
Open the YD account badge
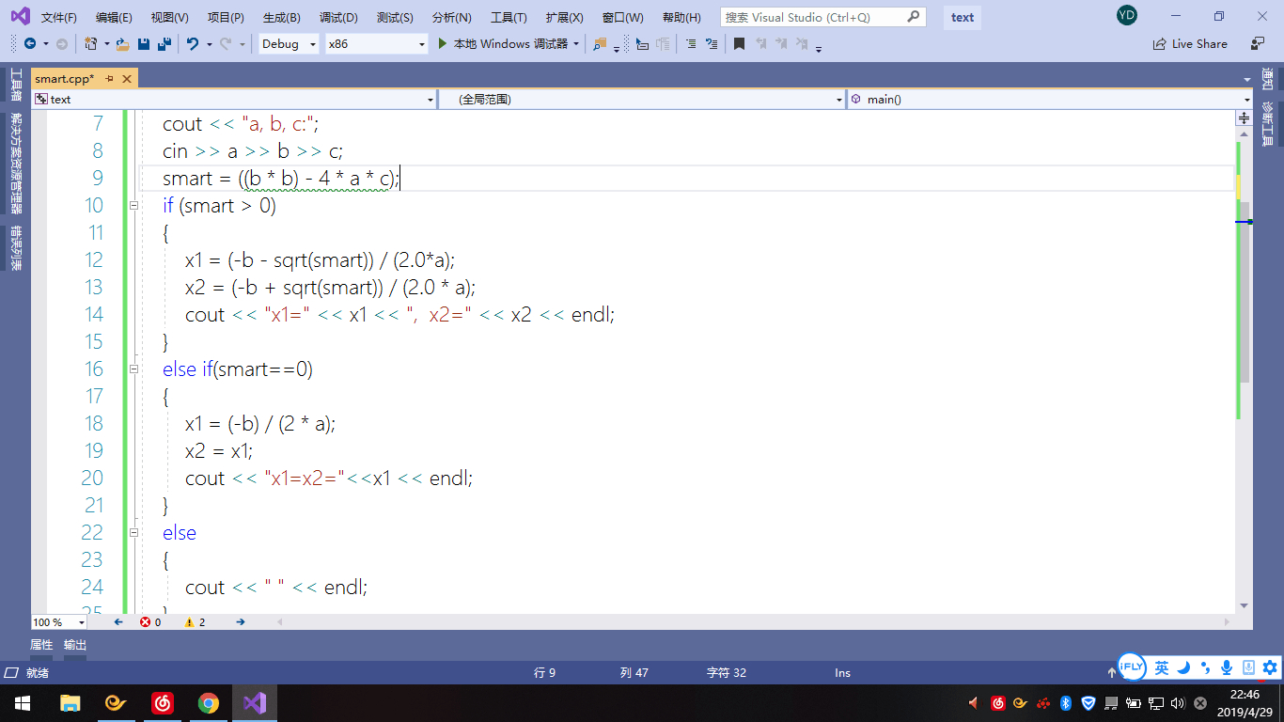1127,15
